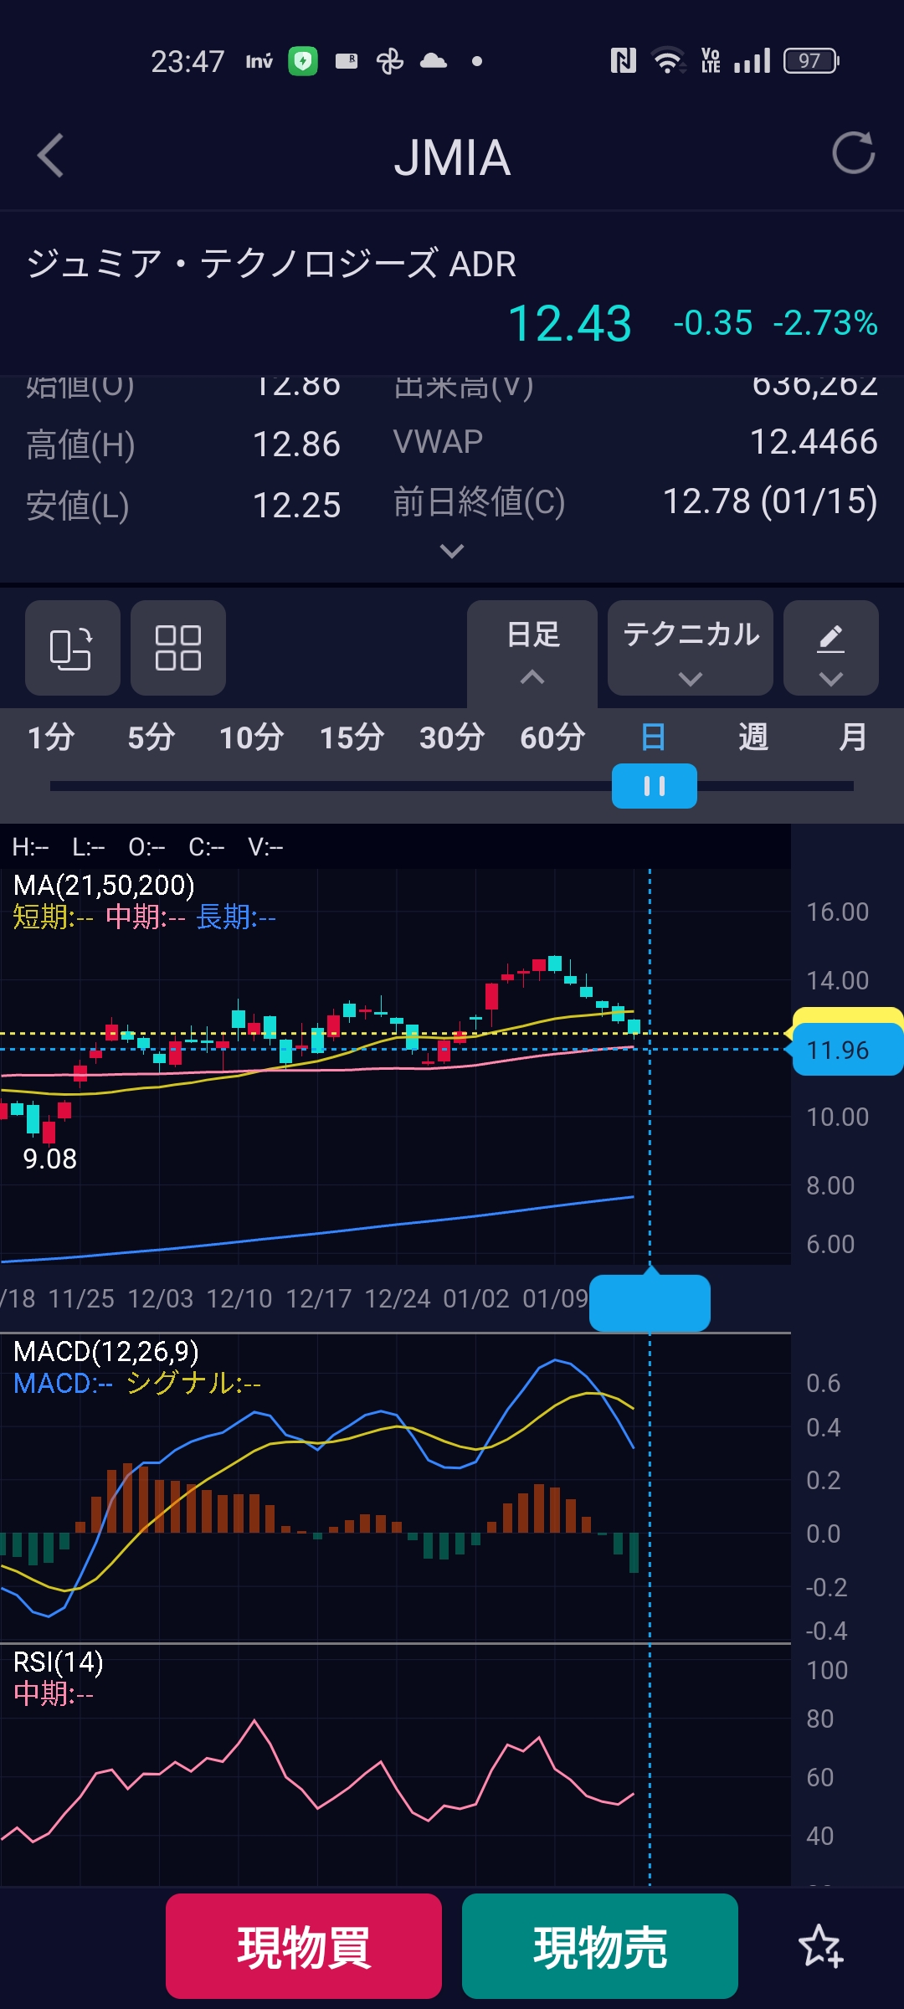Tap the back arrow icon
This screenshot has height=2009, width=904.
click(x=51, y=156)
